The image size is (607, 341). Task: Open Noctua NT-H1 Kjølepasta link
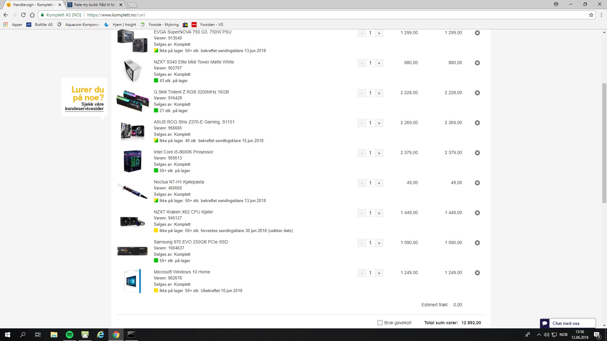coord(179,182)
